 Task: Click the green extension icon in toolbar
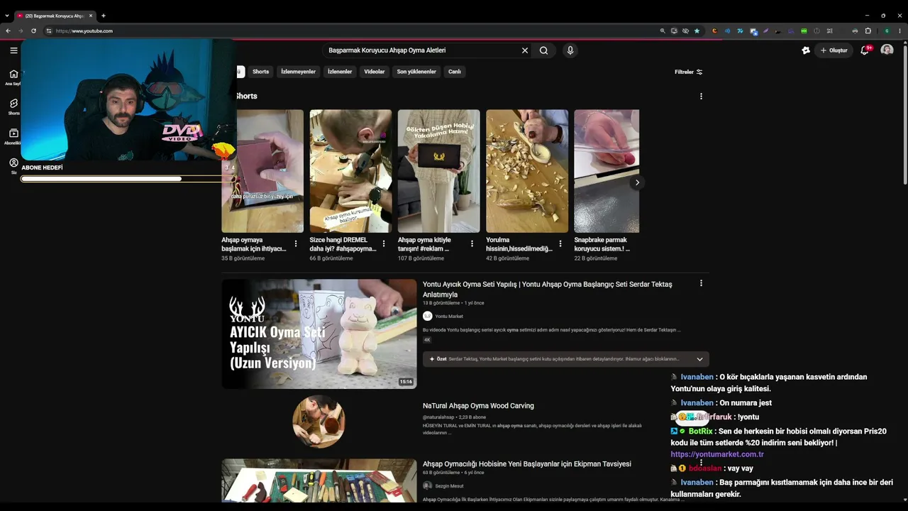[804, 31]
